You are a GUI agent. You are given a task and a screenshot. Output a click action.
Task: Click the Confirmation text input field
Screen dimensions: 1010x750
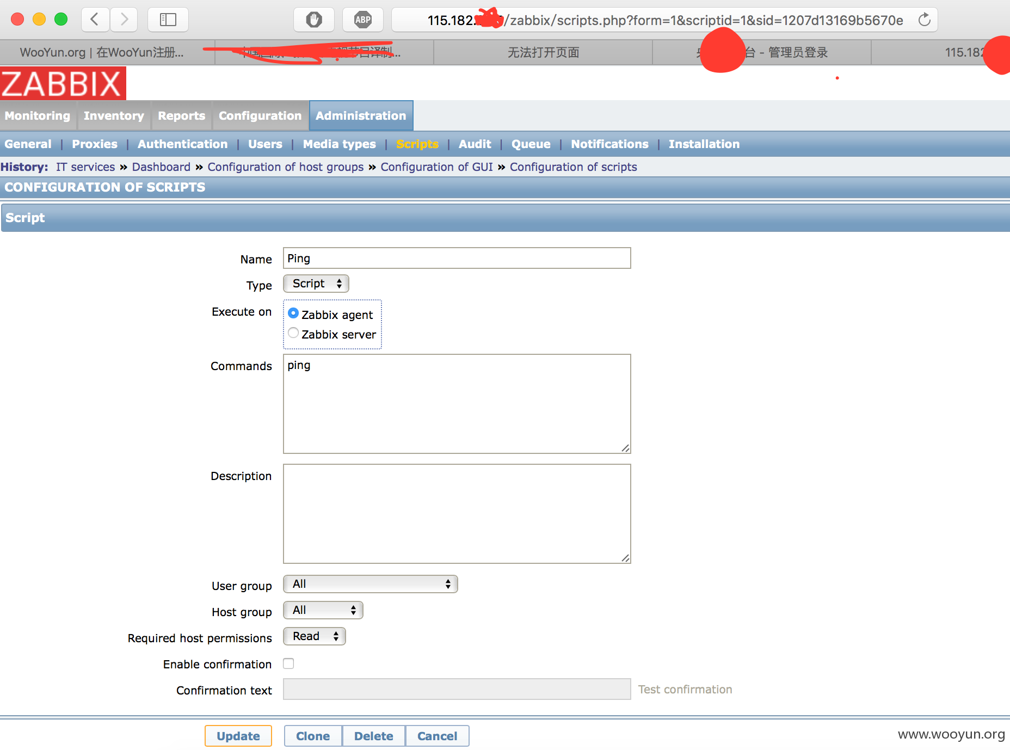(x=457, y=689)
